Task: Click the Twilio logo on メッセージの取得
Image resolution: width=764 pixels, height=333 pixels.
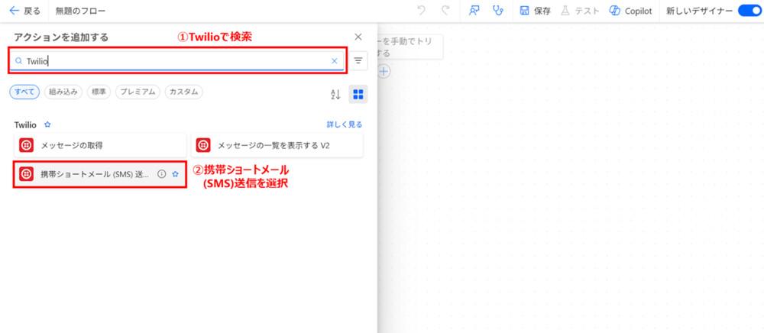Action: (26, 145)
